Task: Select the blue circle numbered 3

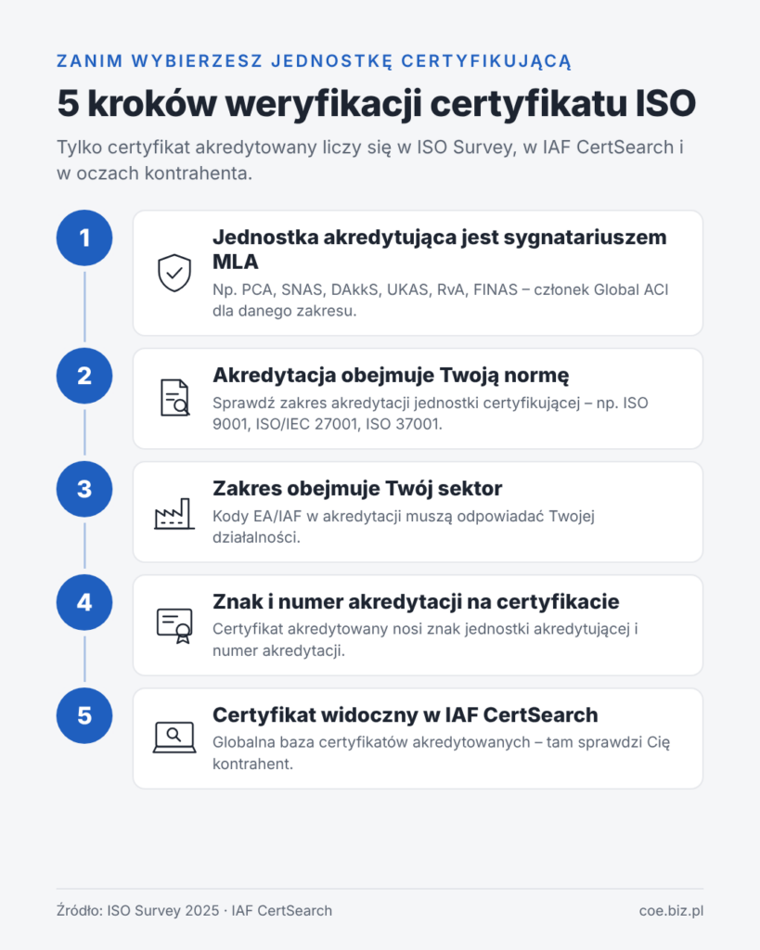Action: [84, 489]
